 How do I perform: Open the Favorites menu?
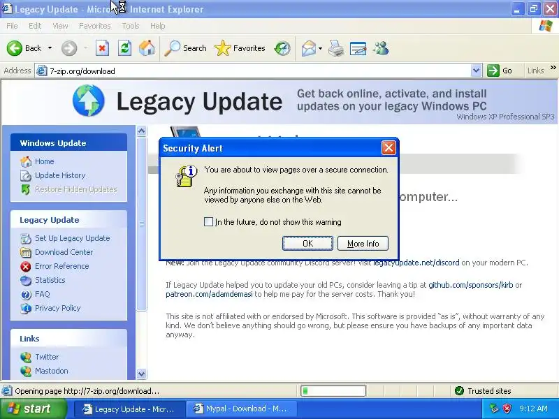(95, 26)
